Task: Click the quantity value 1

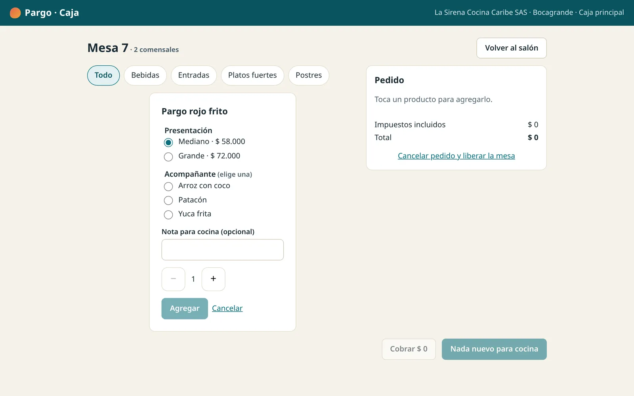Action: click(193, 279)
